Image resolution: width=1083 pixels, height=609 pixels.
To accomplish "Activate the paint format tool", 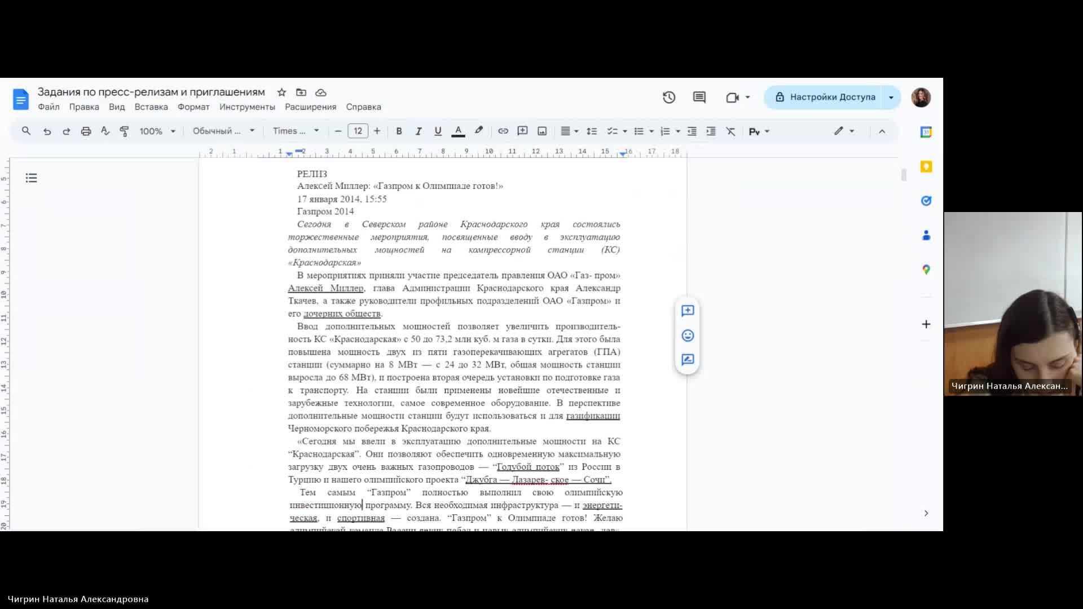I will (124, 131).
